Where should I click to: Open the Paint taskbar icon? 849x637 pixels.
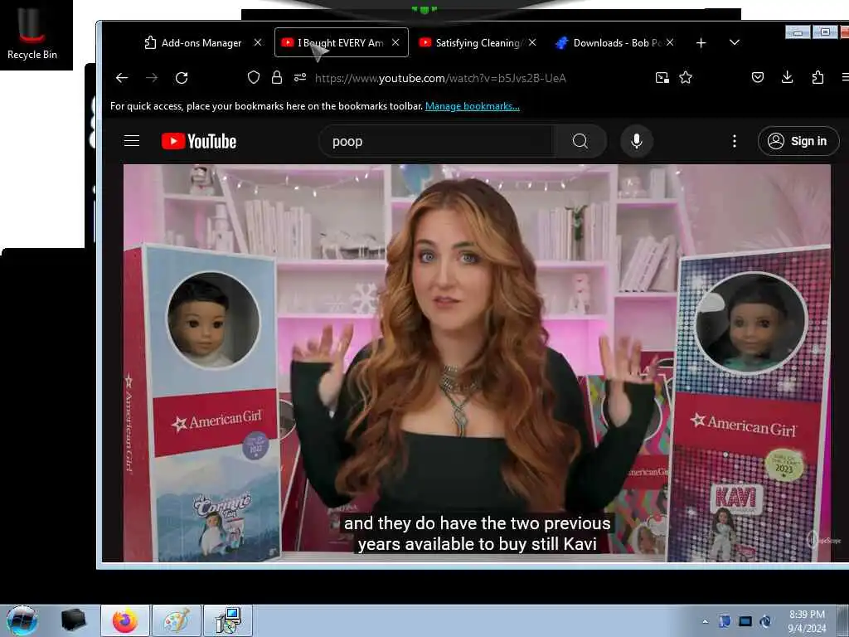click(177, 620)
